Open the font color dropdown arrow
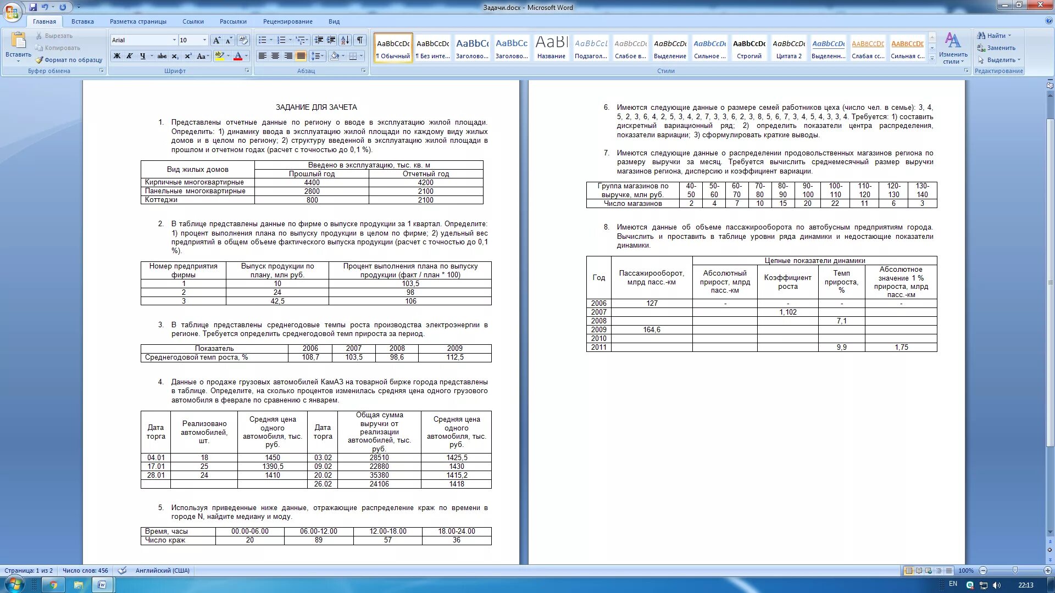The width and height of the screenshot is (1055, 593). (x=246, y=56)
